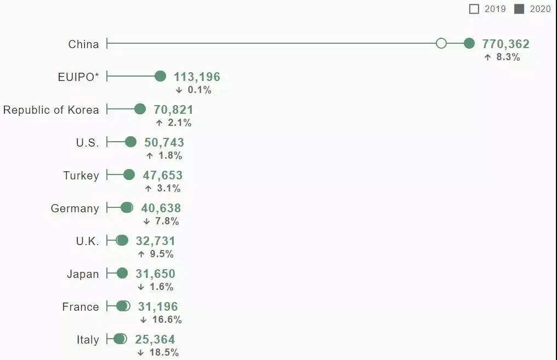Toggle the 2019 legend checkbox
The width and height of the screenshot is (557, 360).
point(474,9)
